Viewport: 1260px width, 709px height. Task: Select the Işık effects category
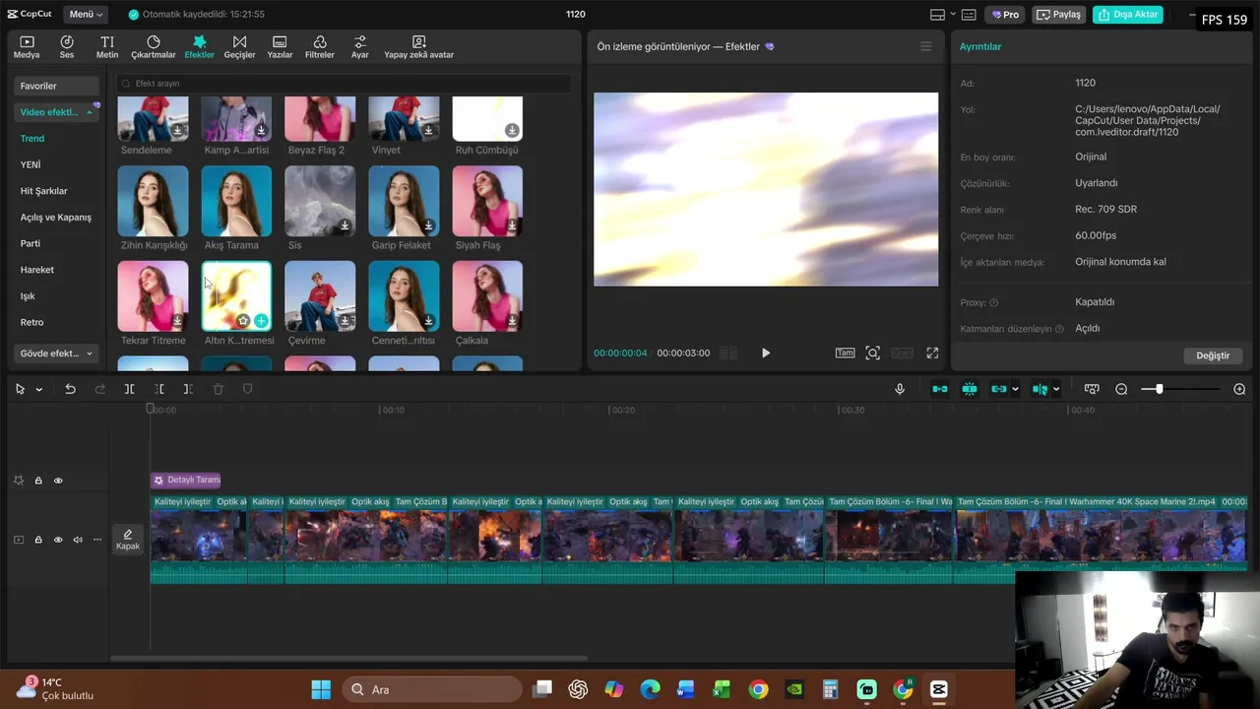click(x=28, y=296)
